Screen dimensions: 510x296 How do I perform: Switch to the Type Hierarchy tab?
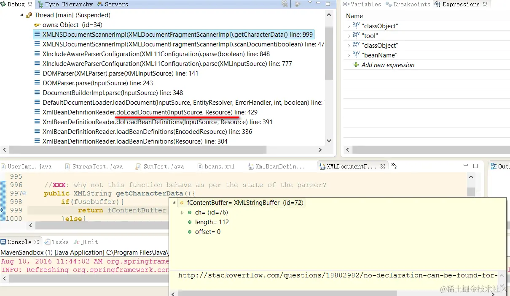(65, 4)
